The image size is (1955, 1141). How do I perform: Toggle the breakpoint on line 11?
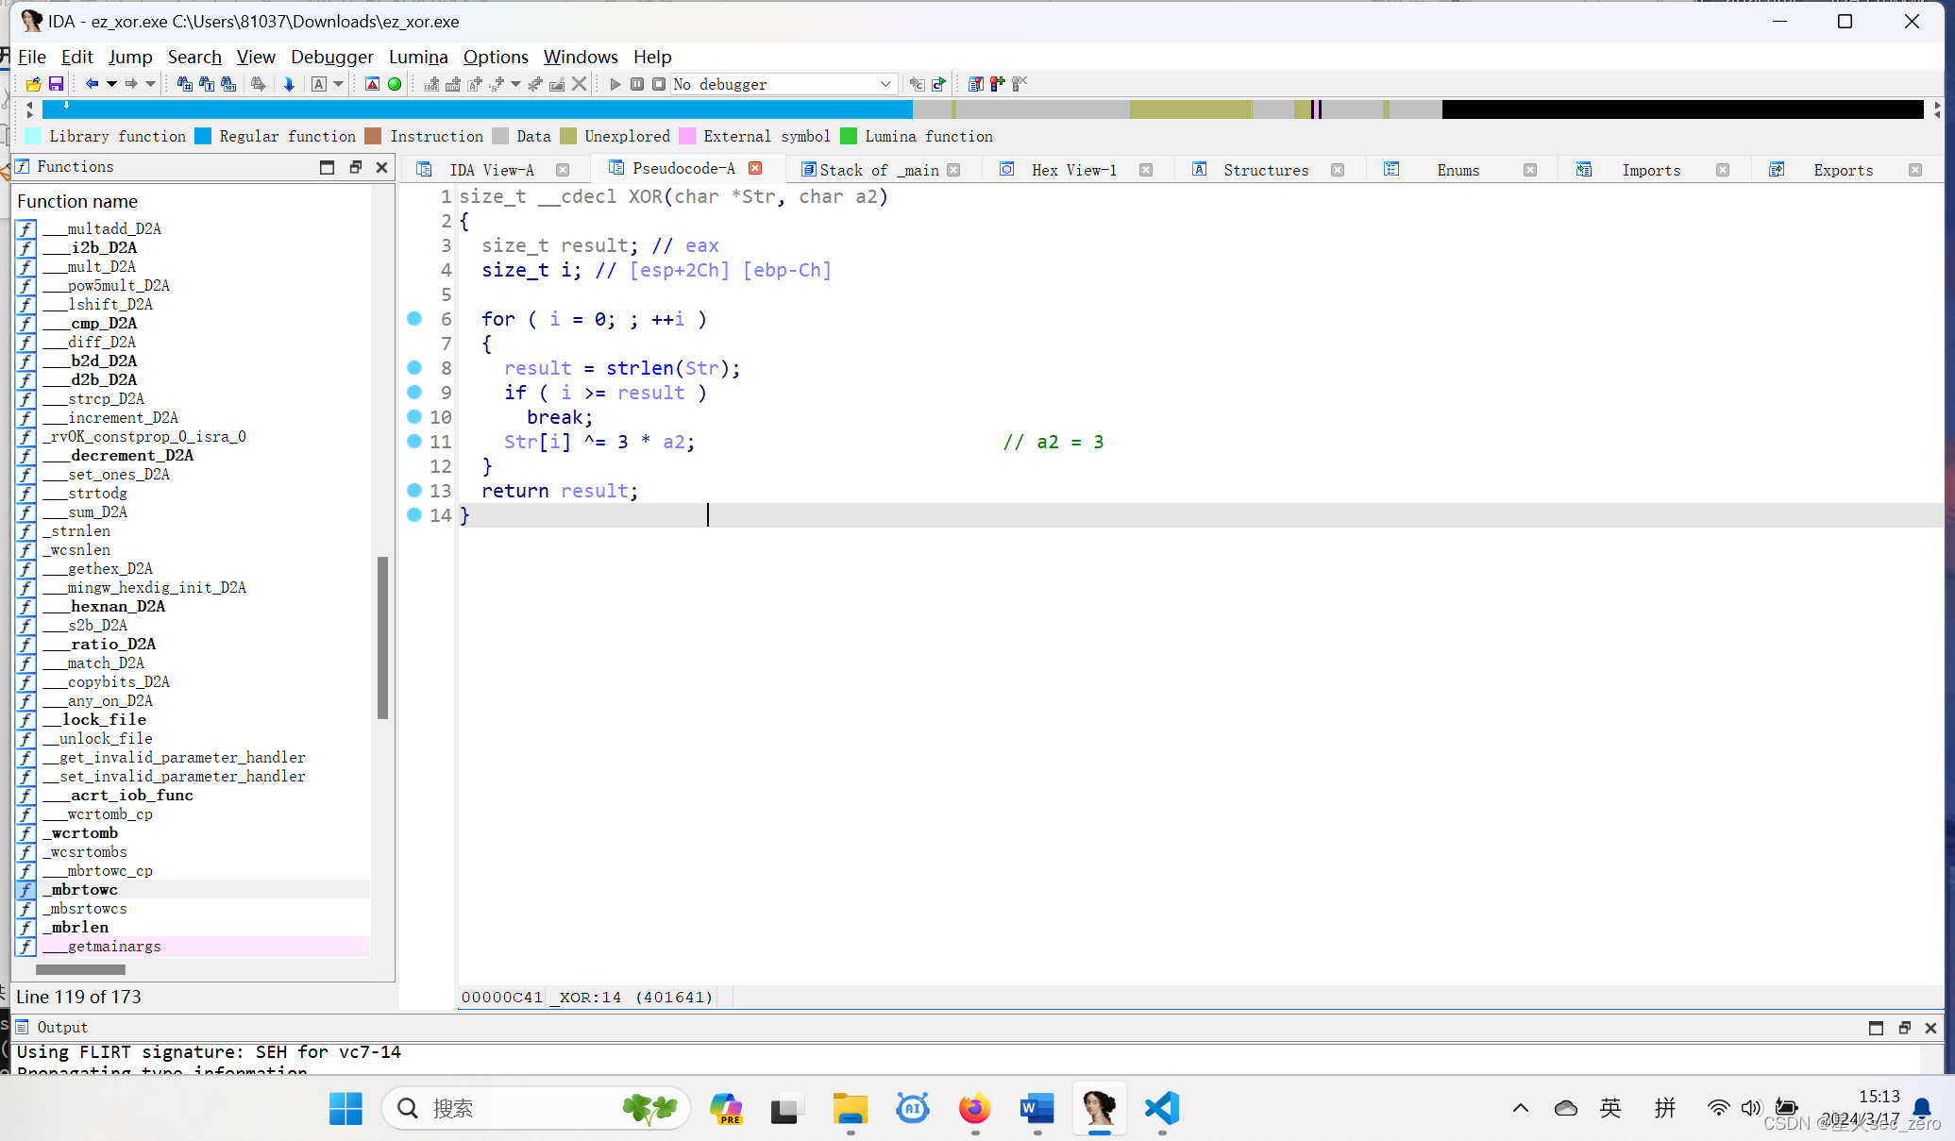coord(414,442)
